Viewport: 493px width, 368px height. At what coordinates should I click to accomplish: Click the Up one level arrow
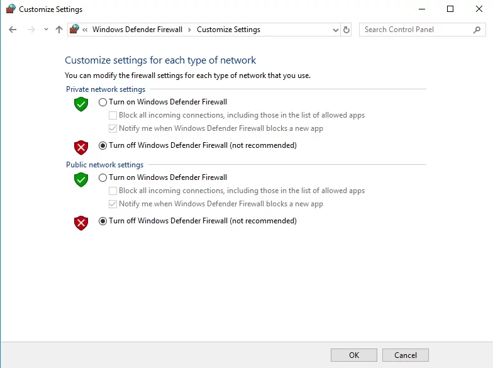tap(59, 30)
